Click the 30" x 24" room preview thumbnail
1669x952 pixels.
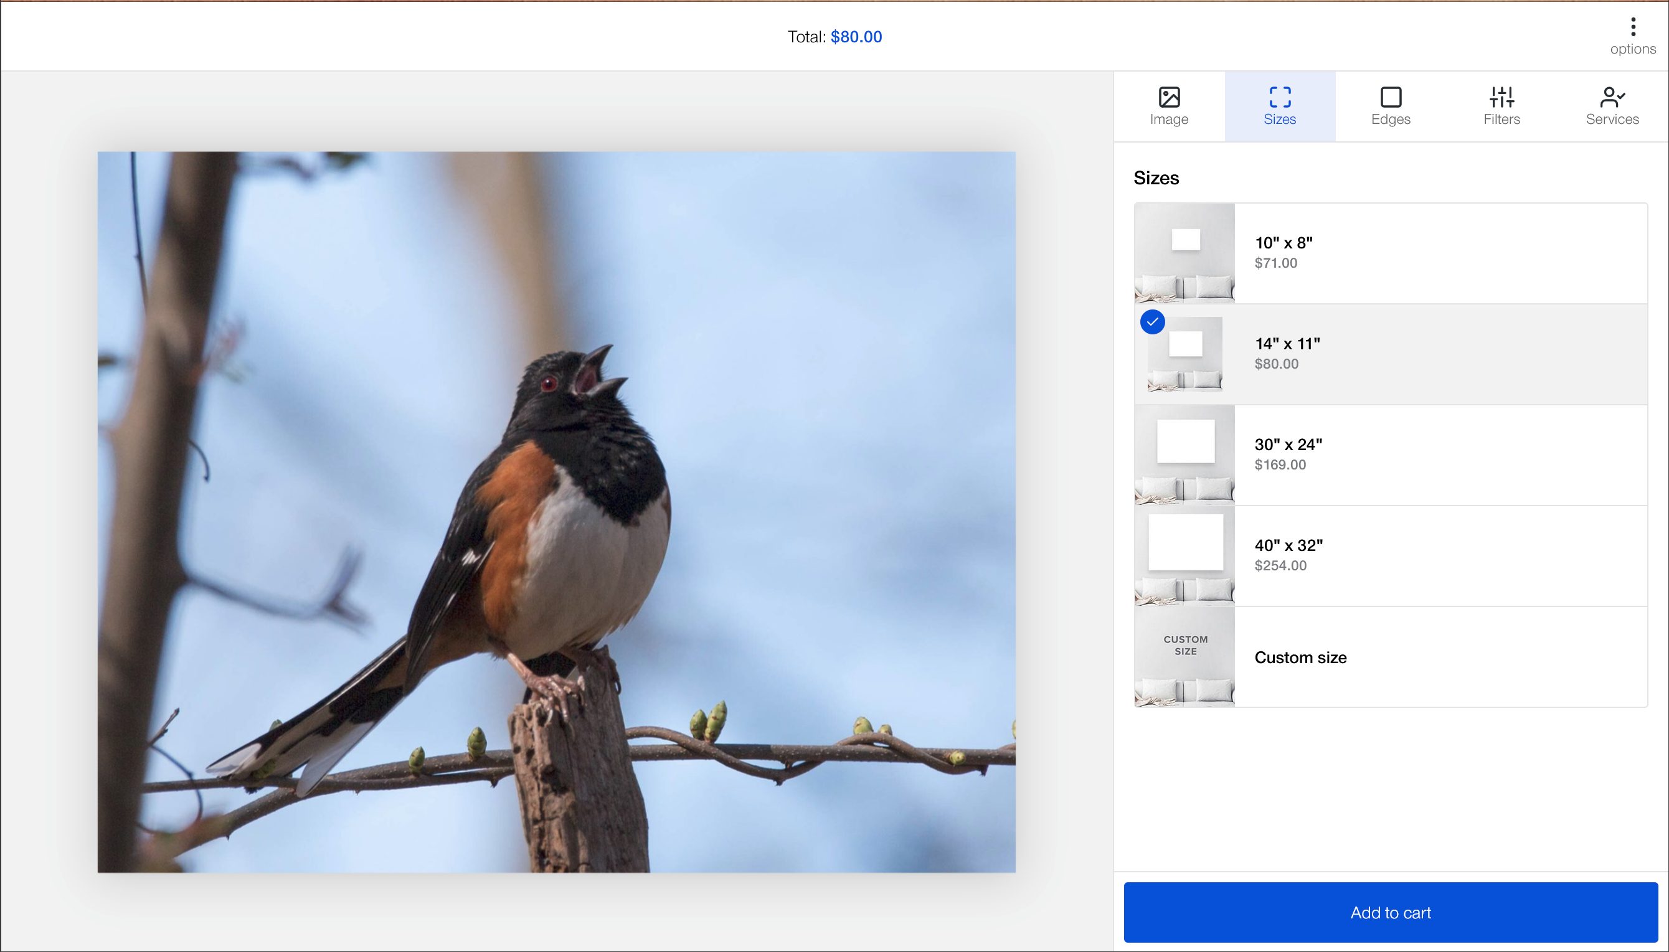pyautogui.click(x=1184, y=454)
